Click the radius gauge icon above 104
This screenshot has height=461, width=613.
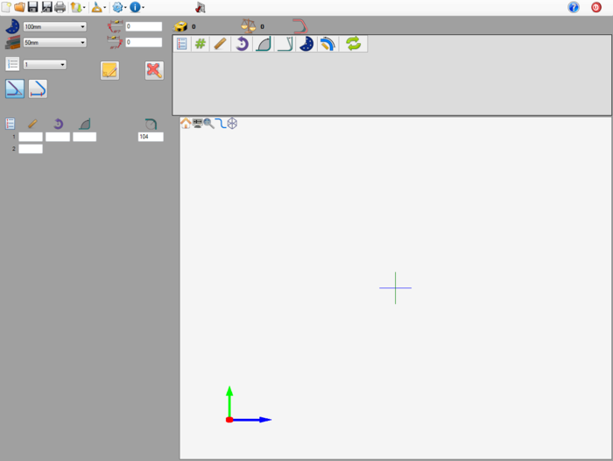point(151,124)
